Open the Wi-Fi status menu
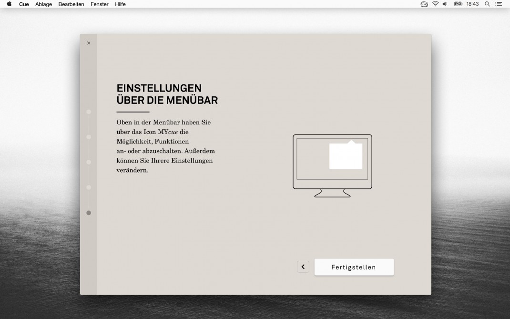 click(435, 4)
